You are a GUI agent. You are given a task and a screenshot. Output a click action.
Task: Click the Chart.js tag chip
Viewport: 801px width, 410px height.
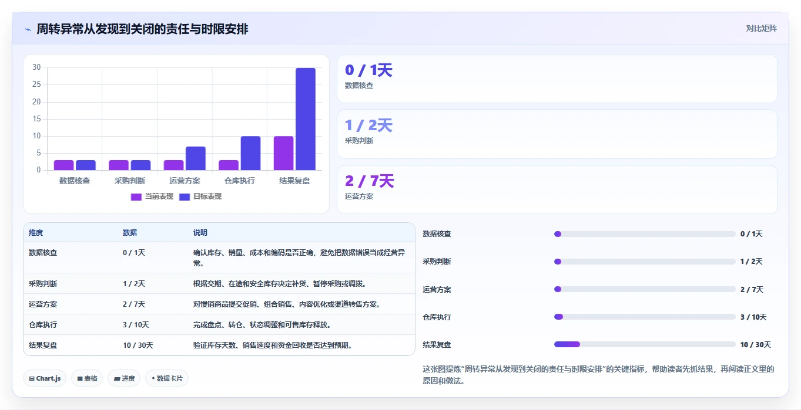tap(45, 378)
